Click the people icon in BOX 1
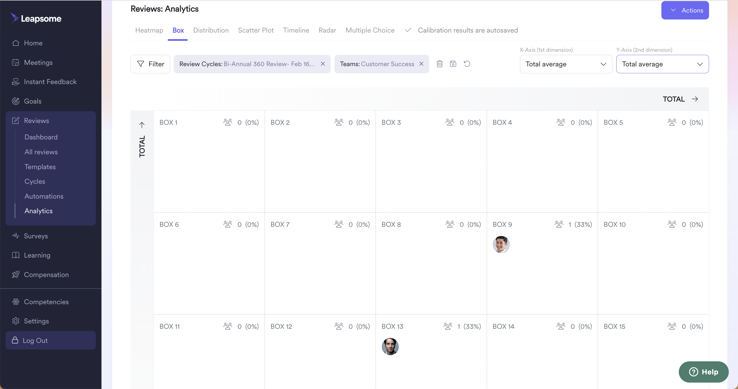 coord(228,122)
